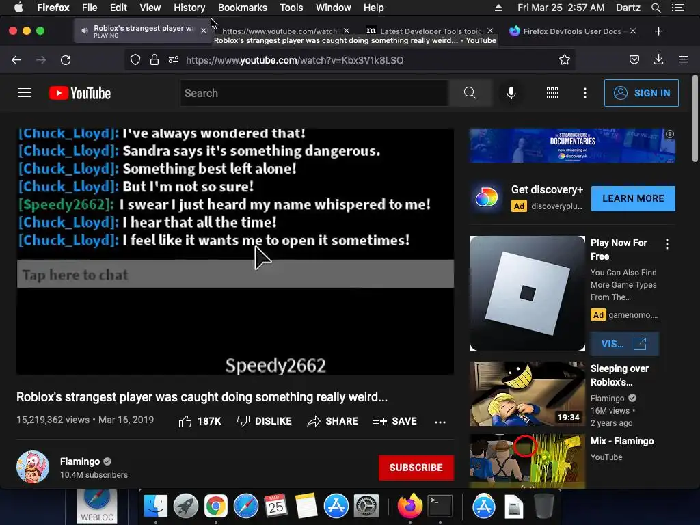Open the Control Center list icon
This screenshot has width=700, height=525.
coord(678,8)
